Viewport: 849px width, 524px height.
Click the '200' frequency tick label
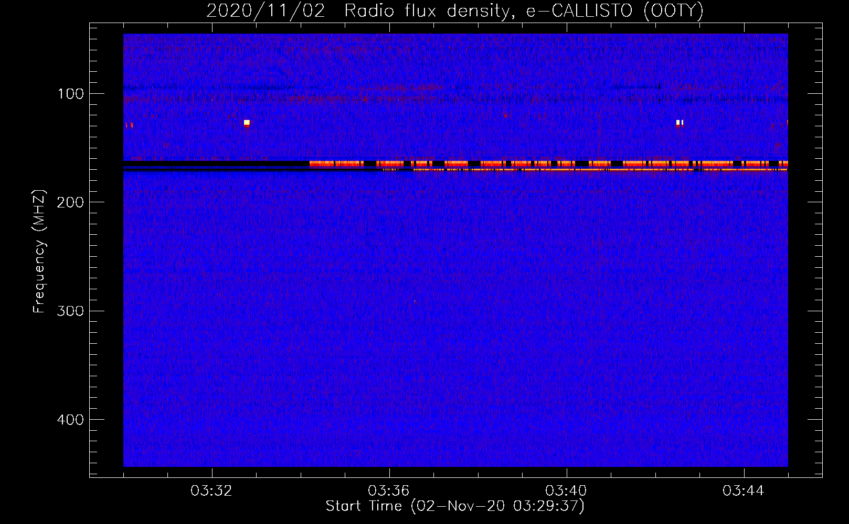point(70,202)
